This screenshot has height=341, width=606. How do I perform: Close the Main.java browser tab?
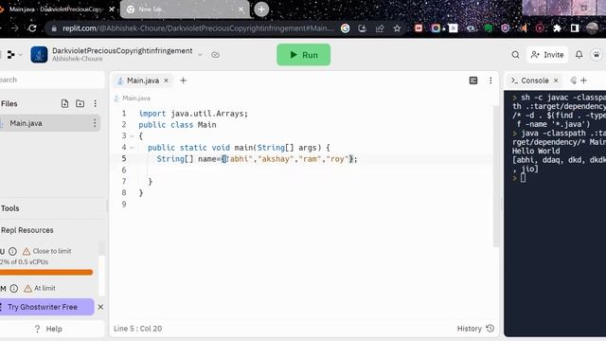112,9
